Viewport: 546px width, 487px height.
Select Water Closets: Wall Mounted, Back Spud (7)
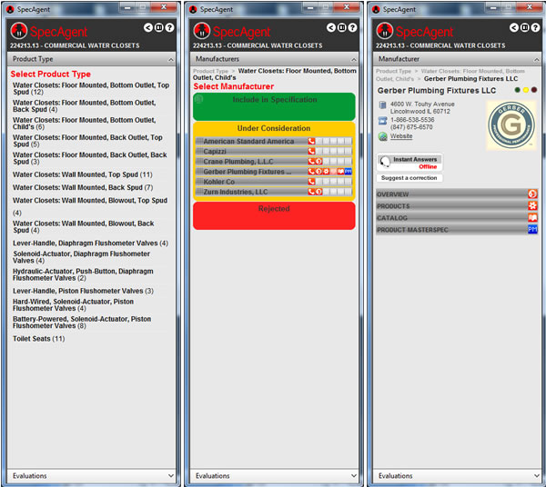83,187
